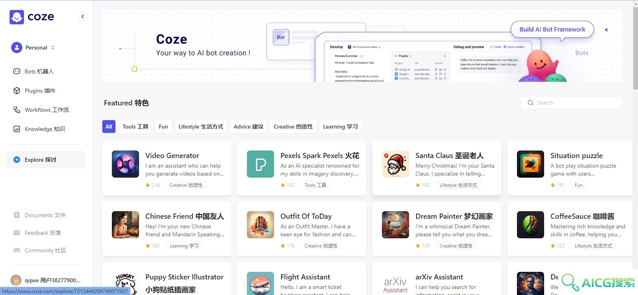Open Explore 探讨 in sidebar
This screenshot has width=638, height=295.
[x=46, y=160]
